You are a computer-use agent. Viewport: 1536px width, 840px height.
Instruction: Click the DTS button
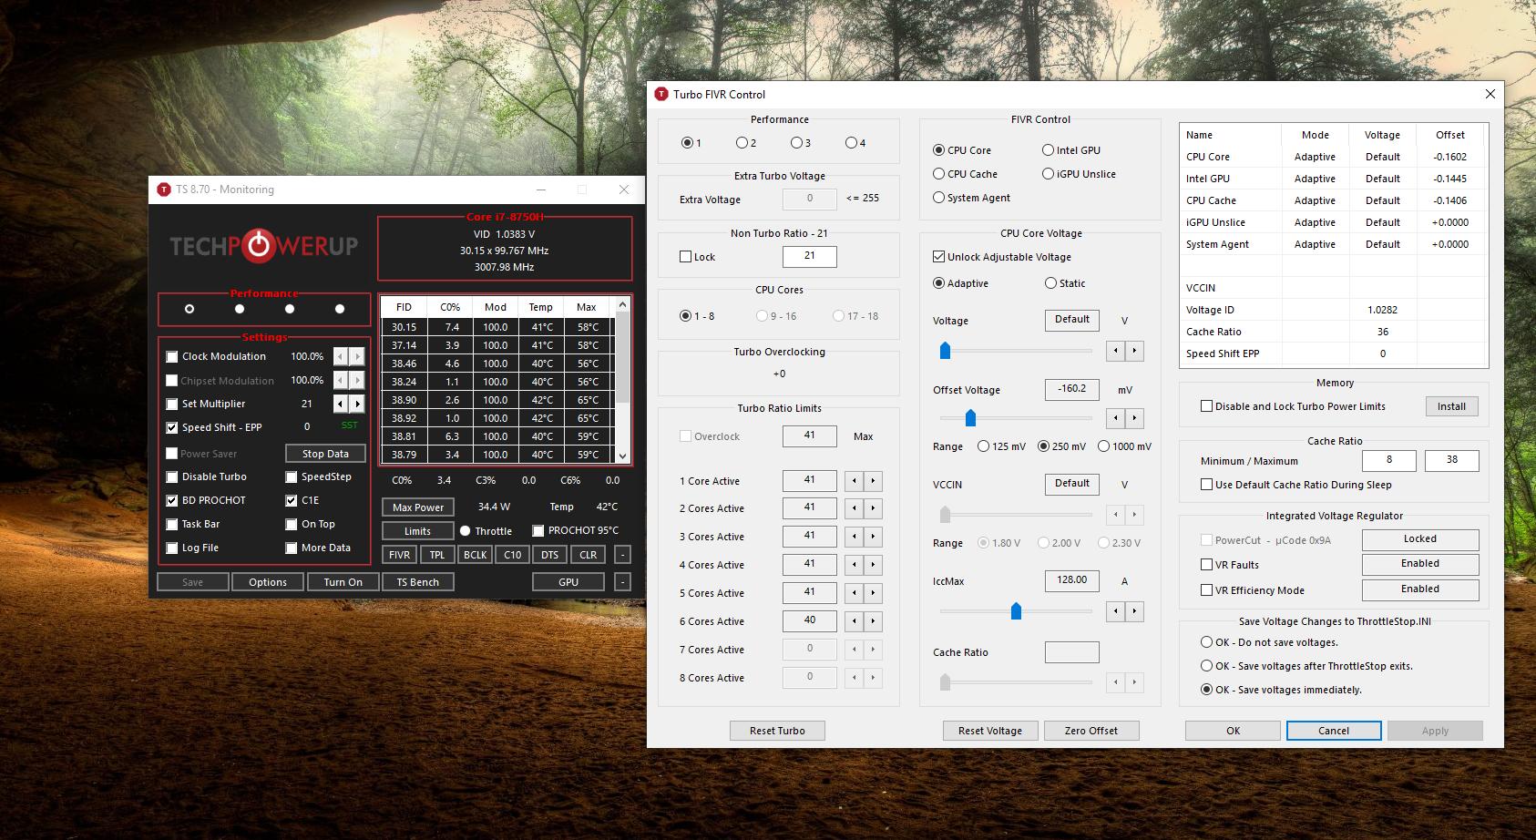point(550,555)
